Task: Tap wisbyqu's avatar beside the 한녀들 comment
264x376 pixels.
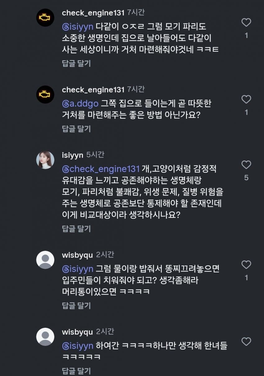Action: (45, 337)
